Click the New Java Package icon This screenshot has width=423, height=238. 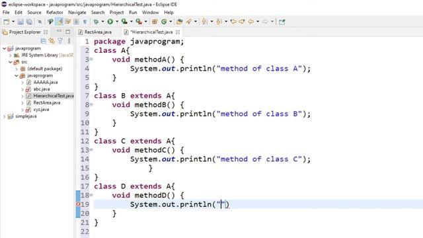point(155,22)
